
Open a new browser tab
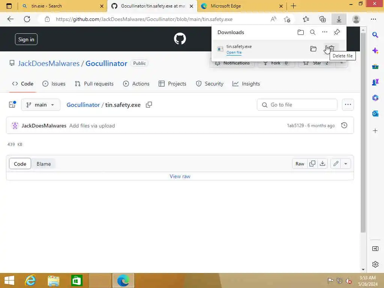293,6
